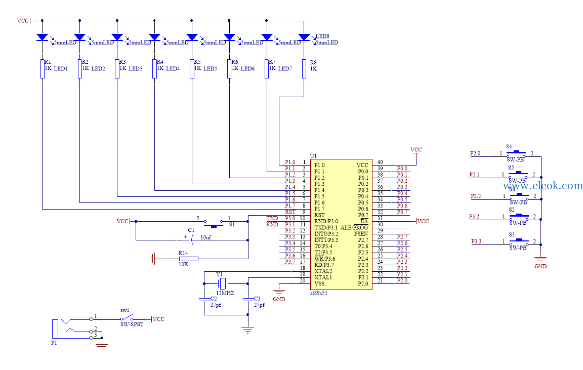The height and width of the screenshot is (370, 583).
Task: Select the LED8 designator text
Action: point(322,36)
